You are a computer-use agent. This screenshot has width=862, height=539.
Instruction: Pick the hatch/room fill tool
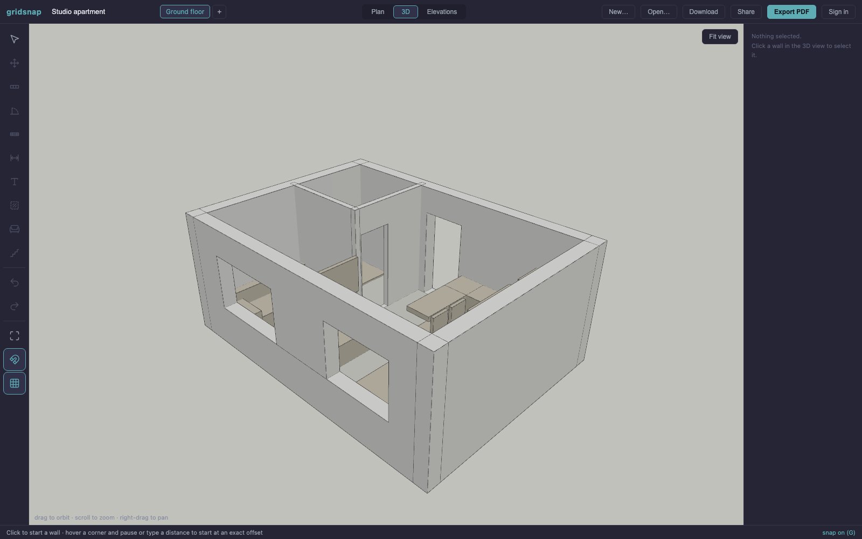coord(15,205)
